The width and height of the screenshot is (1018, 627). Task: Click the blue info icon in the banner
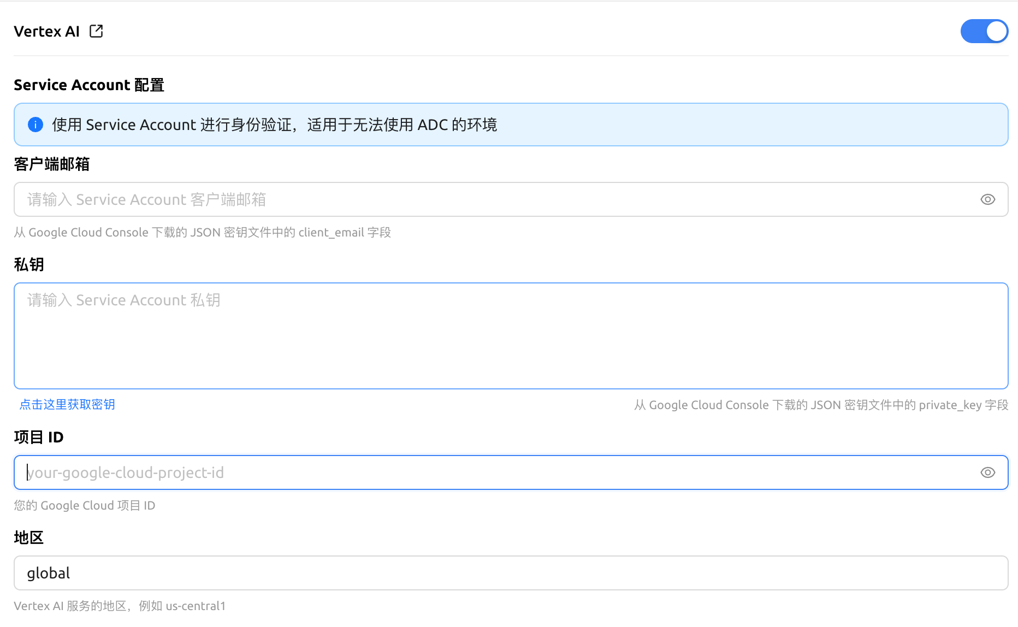click(x=35, y=125)
